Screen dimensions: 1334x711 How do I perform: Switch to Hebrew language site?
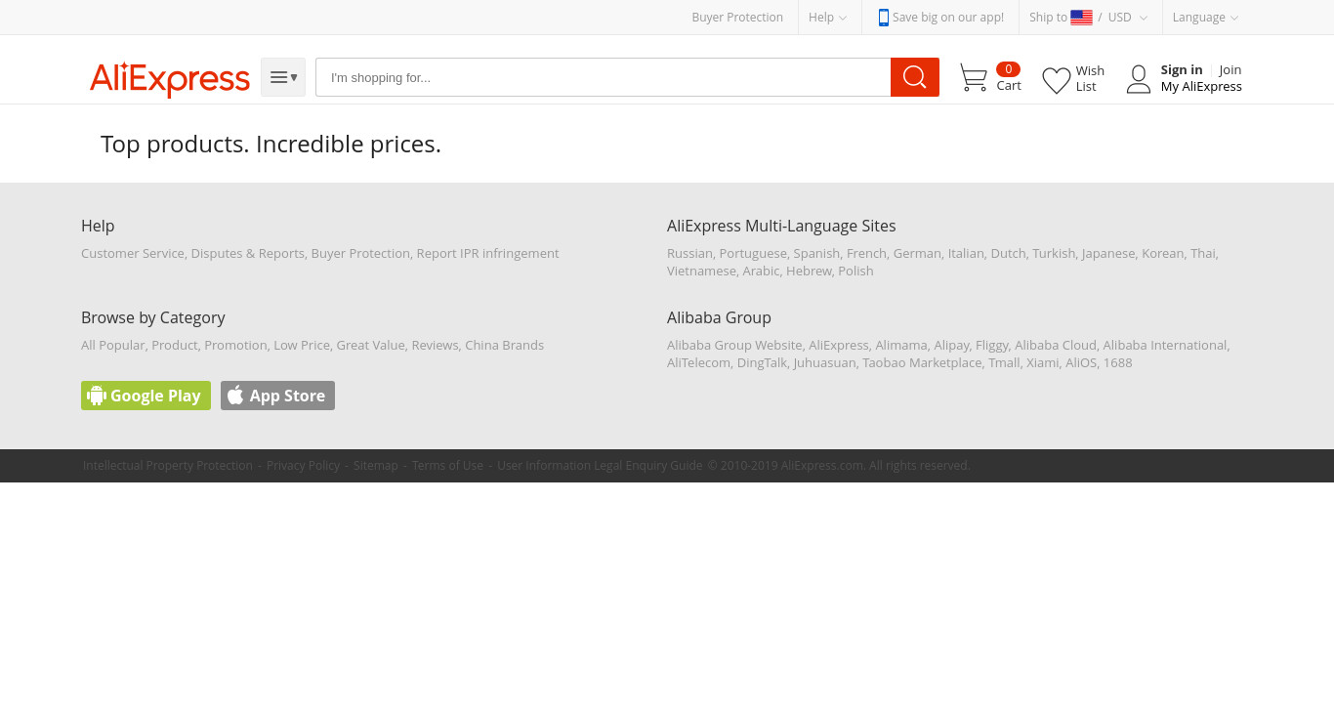[x=809, y=271]
